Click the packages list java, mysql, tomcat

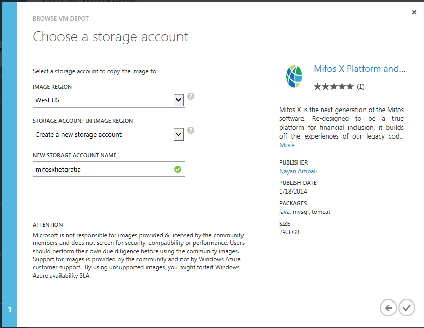pos(305,212)
